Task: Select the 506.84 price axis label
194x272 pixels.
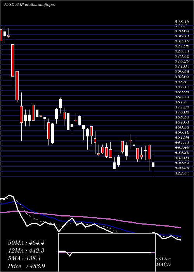Action: pyautogui.click(x=182, y=71)
